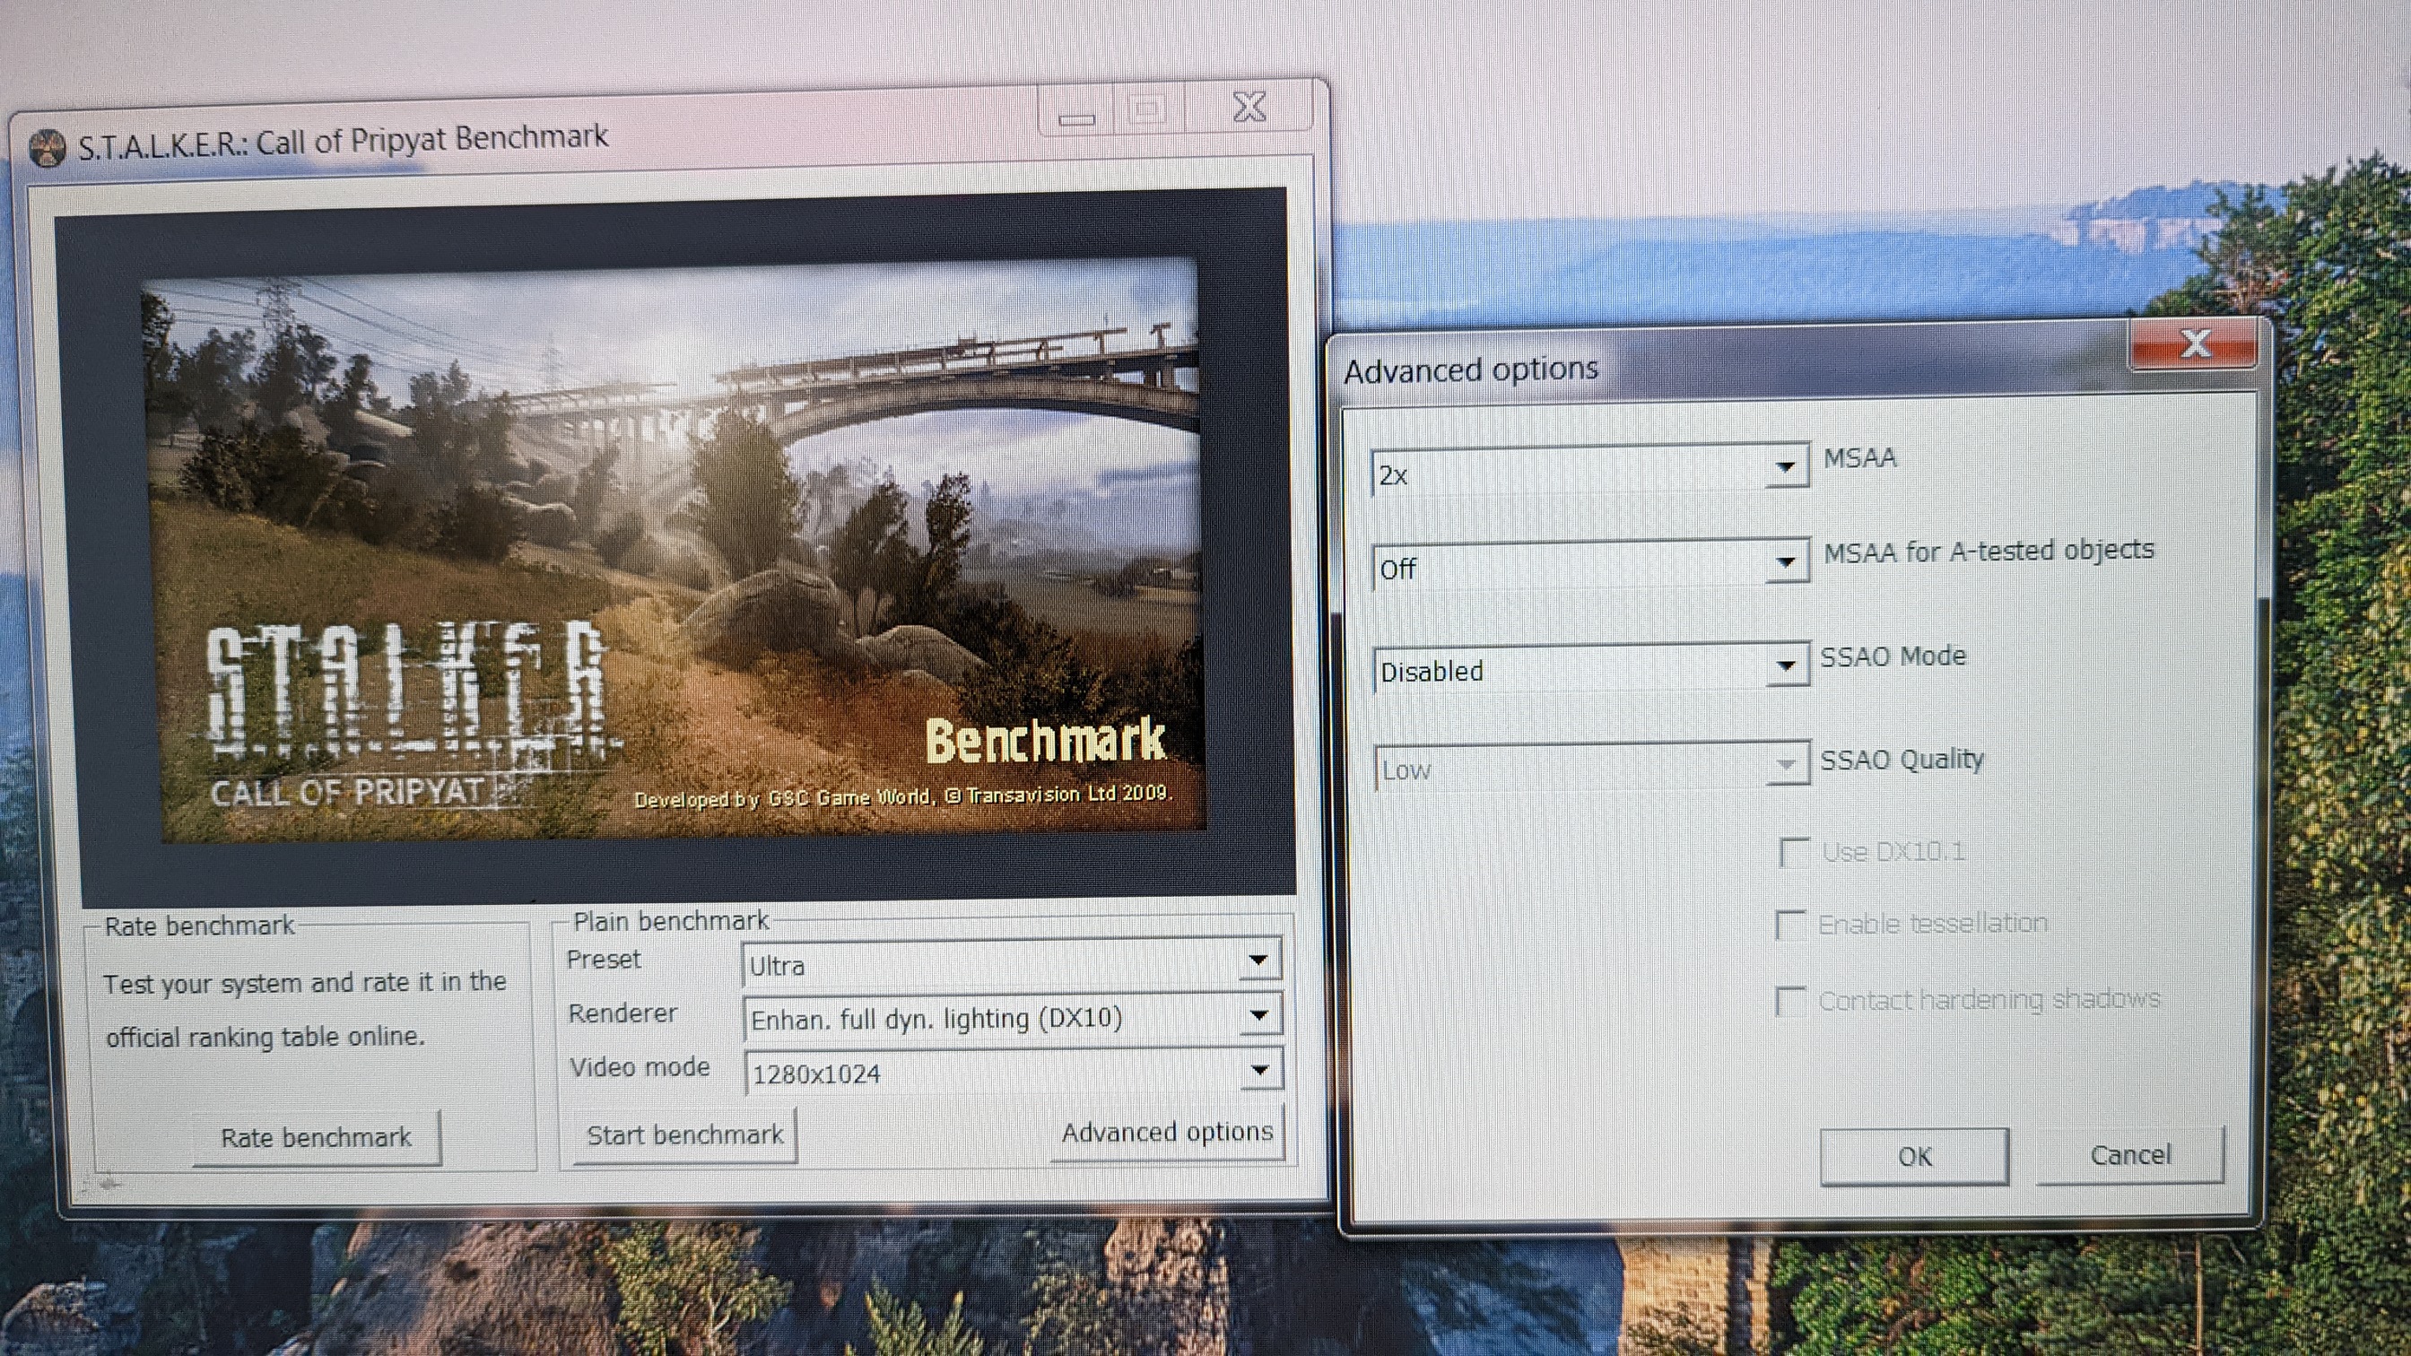Toggle the Use DX10.1 checkbox

[x=1793, y=853]
